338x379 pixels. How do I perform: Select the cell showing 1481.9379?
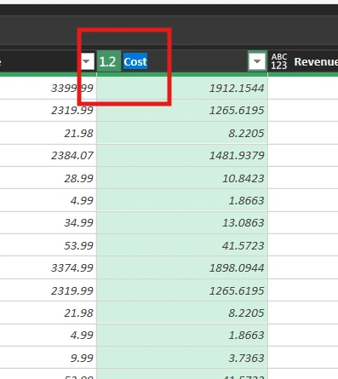182,155
